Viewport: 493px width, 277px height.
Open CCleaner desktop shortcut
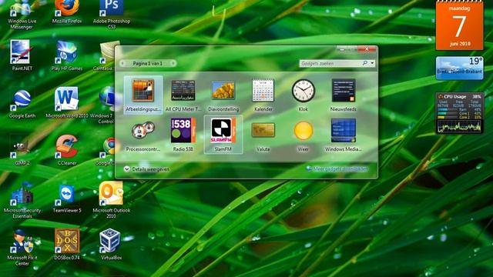tap(67, 150)
